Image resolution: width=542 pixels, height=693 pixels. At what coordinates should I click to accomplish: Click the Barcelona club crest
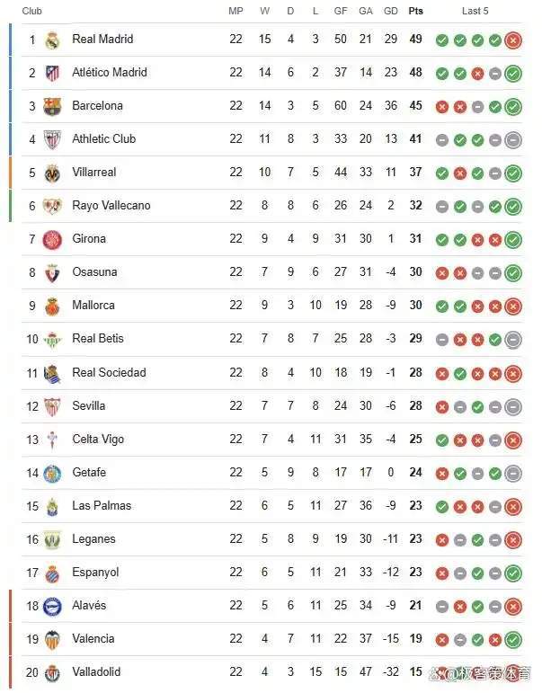[52, 106]
